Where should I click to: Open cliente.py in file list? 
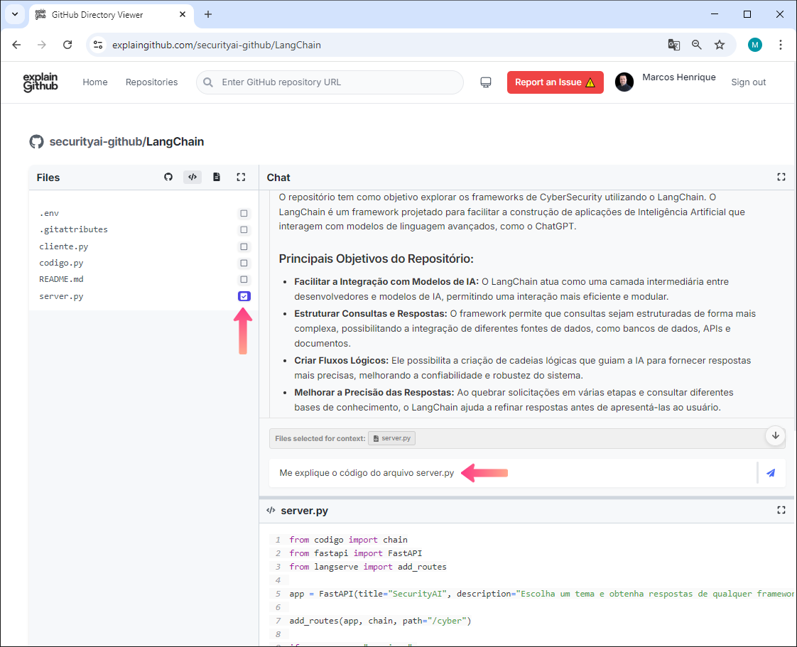click(63, 246)
